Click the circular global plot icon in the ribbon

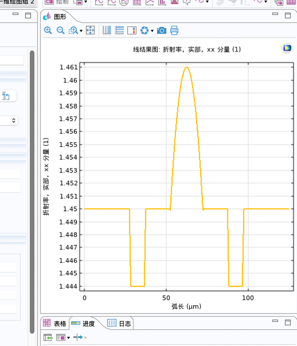pyautogui.click(x=124, y=2)
